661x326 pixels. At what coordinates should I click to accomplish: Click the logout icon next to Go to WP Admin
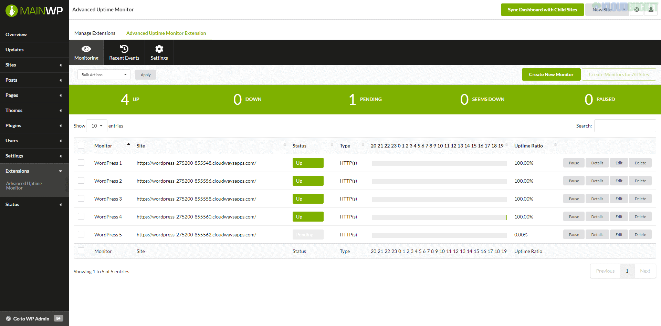pyautogui.click(x=58, y=318)
